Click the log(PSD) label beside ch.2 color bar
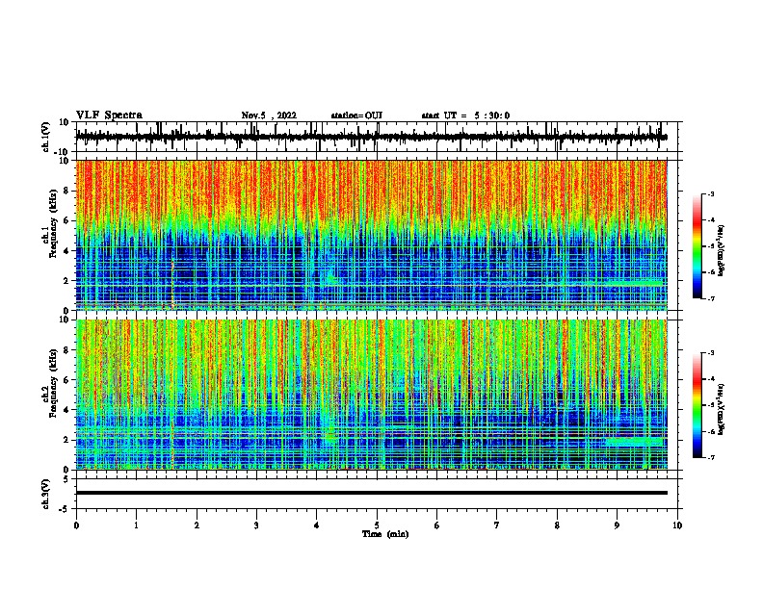This screenshot has height=589, width=763. pos(721,409)
